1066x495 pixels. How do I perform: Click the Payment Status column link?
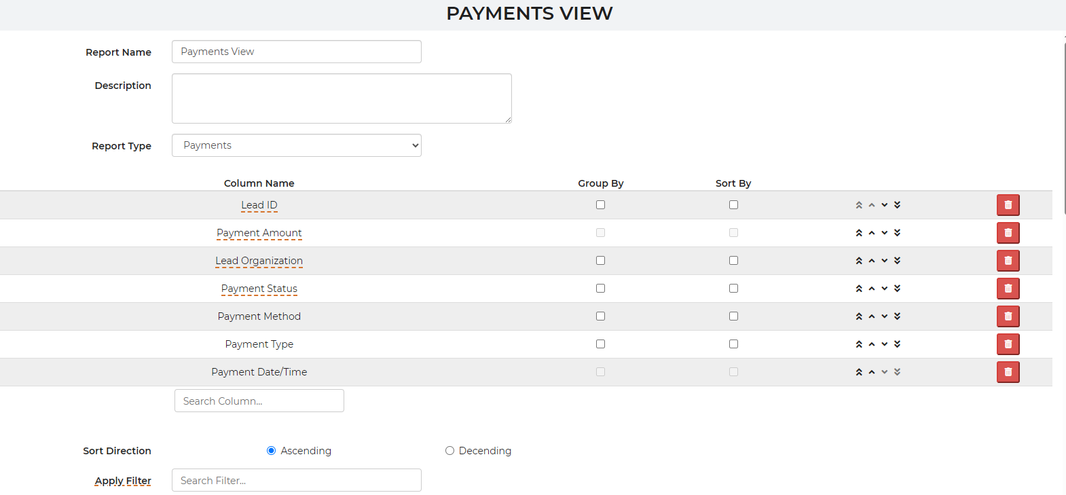point(259,289)
